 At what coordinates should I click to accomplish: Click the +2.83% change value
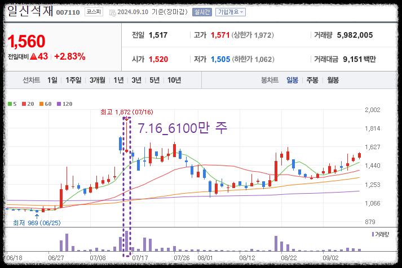(x=70, y=56)
